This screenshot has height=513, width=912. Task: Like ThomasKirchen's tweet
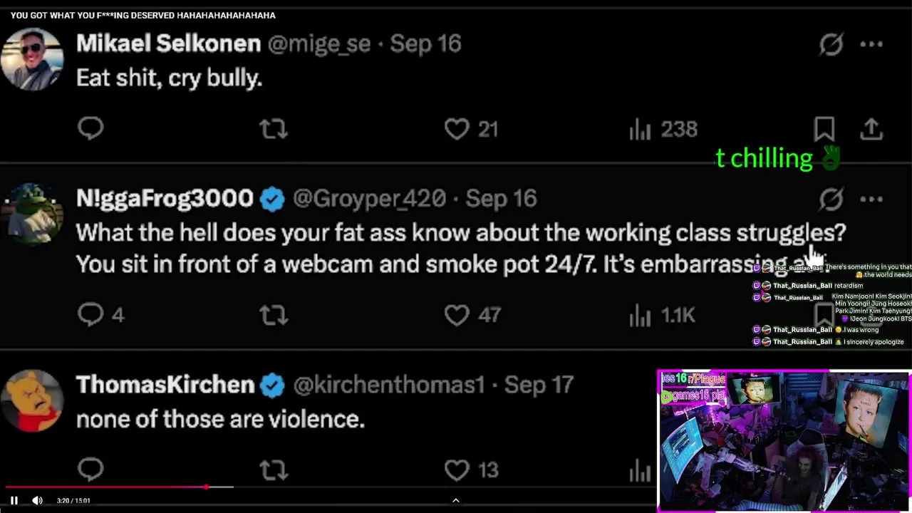[457, 470]
